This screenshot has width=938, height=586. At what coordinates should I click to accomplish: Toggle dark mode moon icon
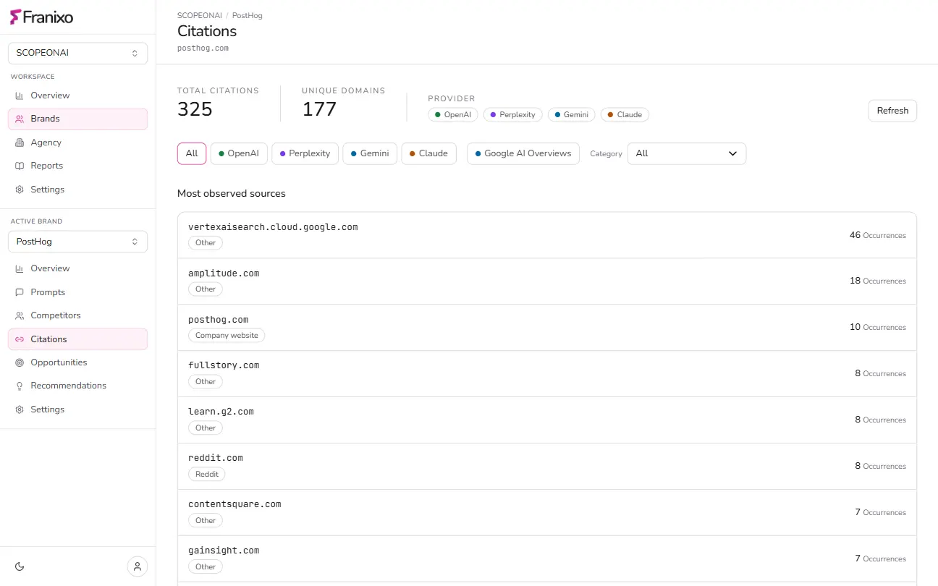(20, 566)
